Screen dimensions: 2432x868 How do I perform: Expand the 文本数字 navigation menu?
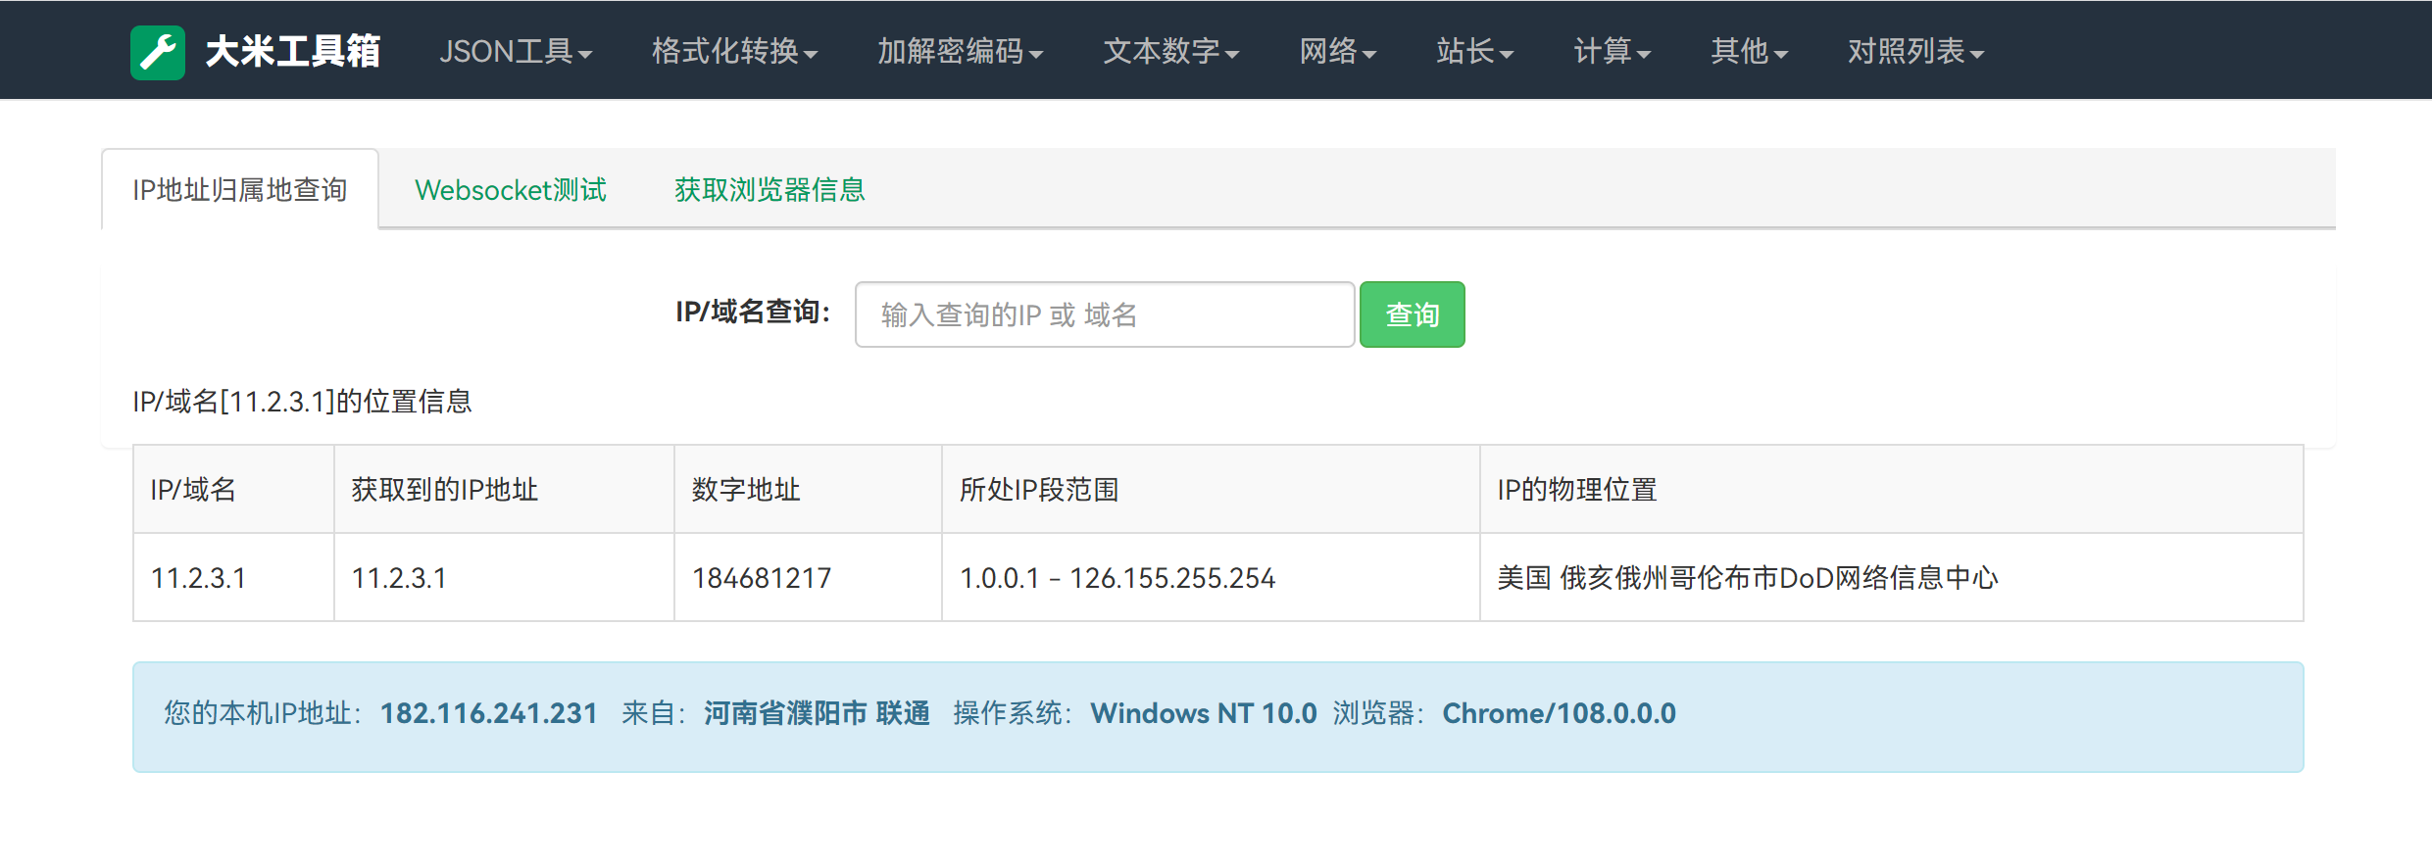click(x=1170, y=52)
